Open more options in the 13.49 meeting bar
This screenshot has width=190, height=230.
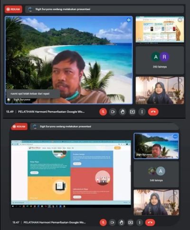142,112
